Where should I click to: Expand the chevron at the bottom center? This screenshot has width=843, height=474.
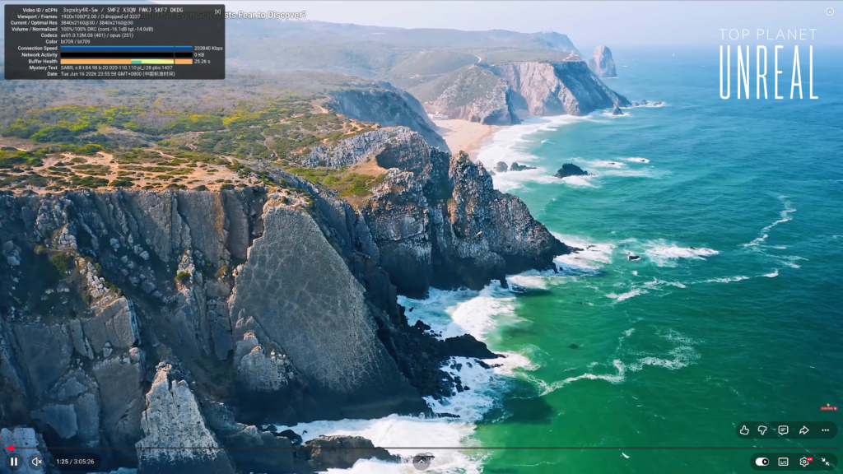[421, 461]
